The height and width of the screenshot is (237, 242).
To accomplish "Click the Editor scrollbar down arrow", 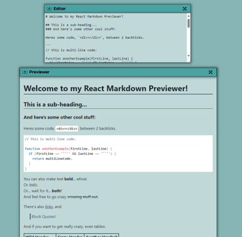I will pyautogui.click(x=188, y=56).
